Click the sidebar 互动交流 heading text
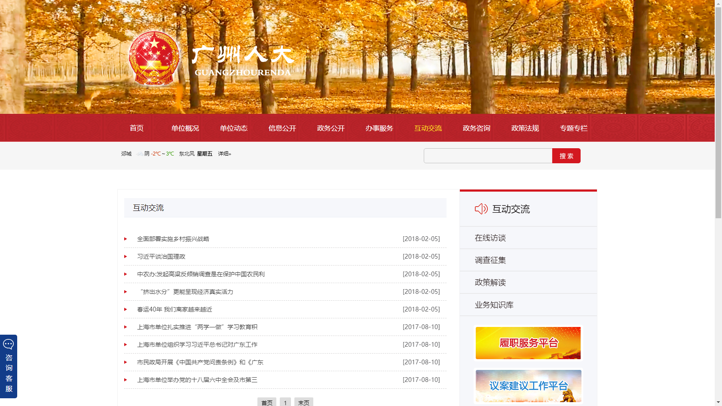 [x=511, y=209]
